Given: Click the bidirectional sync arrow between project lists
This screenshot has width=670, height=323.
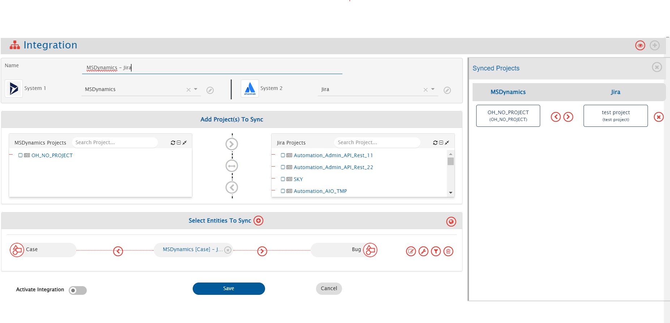Looking at the screenshot, I should 232,166.
